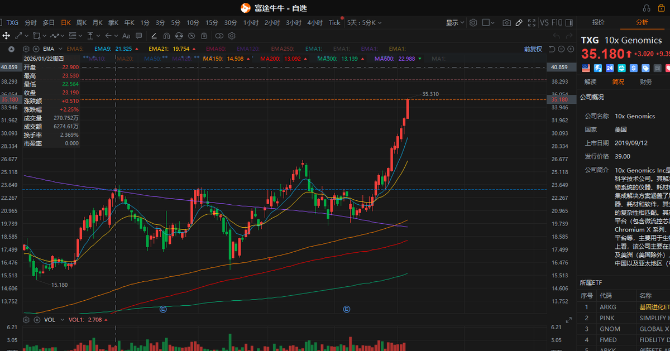Select the crosshair move cursor tool

[6, 36]
